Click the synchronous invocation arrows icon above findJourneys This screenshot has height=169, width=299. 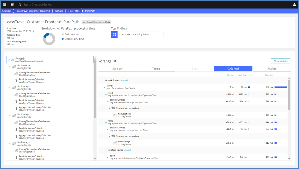pyautogui.click(x=113, y=136)
